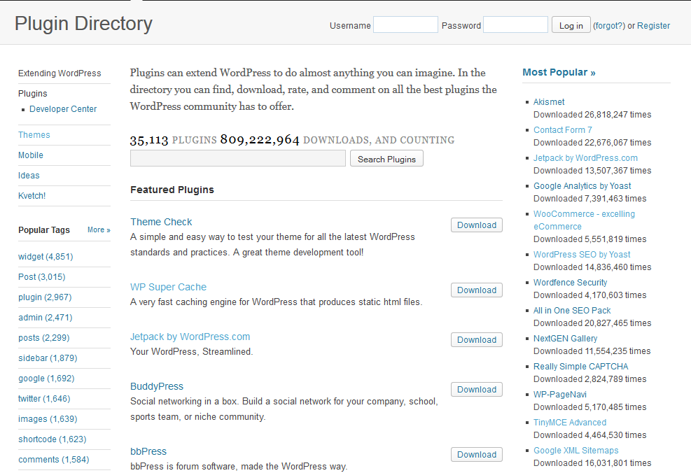Open WooCommerce - excelling eCommerce

pos(585,220)
